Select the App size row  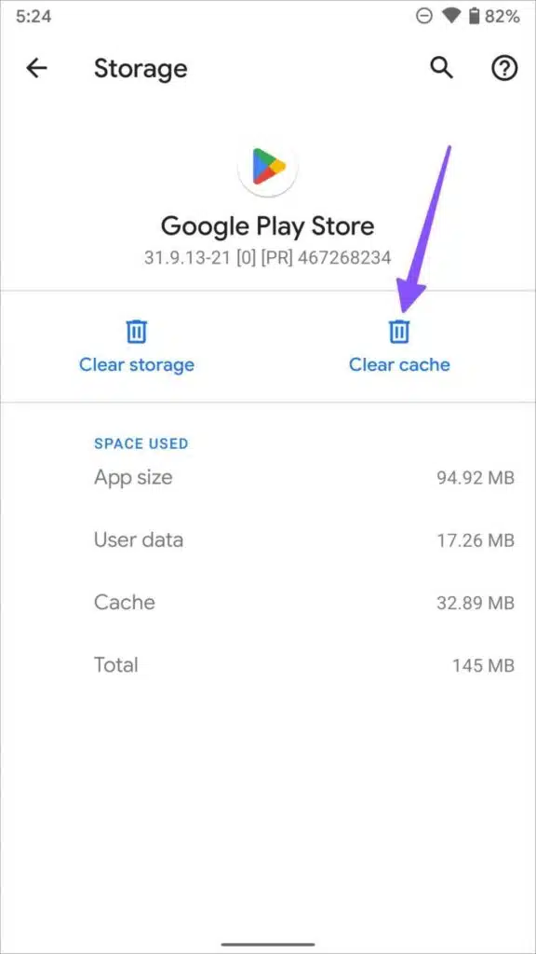coord(304,478)
